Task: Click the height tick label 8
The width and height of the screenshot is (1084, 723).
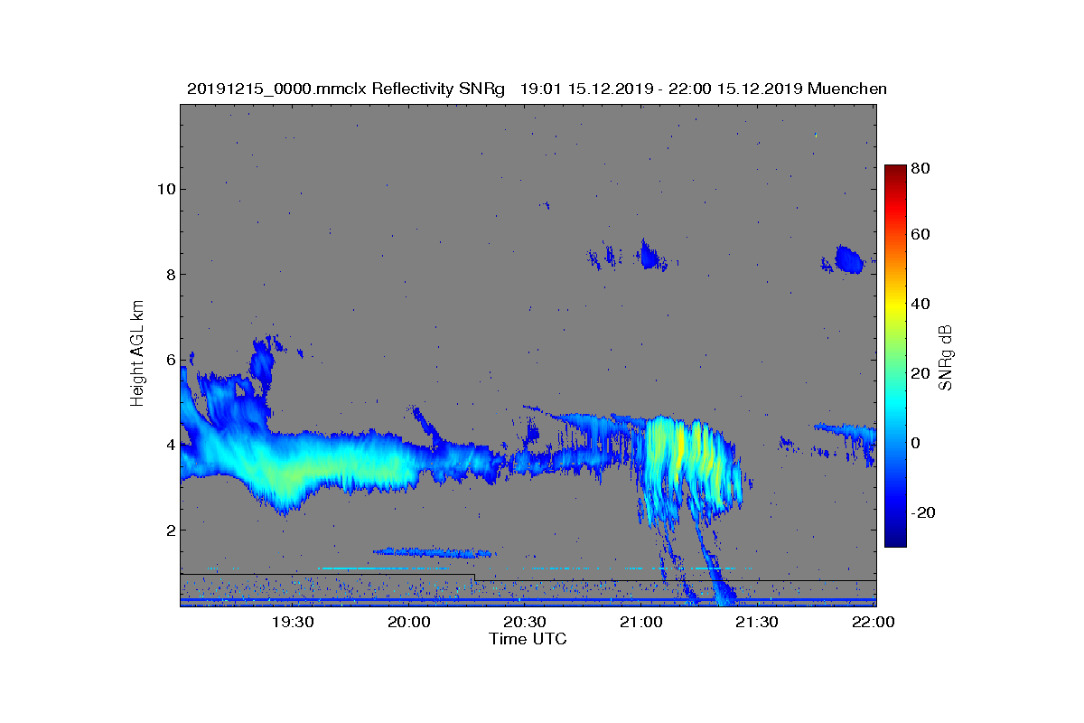Action: coord(169,274)
